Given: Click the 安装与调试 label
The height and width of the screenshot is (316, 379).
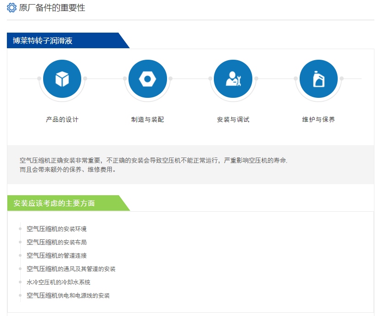Looking at the screenshot, I should [x=233, y=119].
